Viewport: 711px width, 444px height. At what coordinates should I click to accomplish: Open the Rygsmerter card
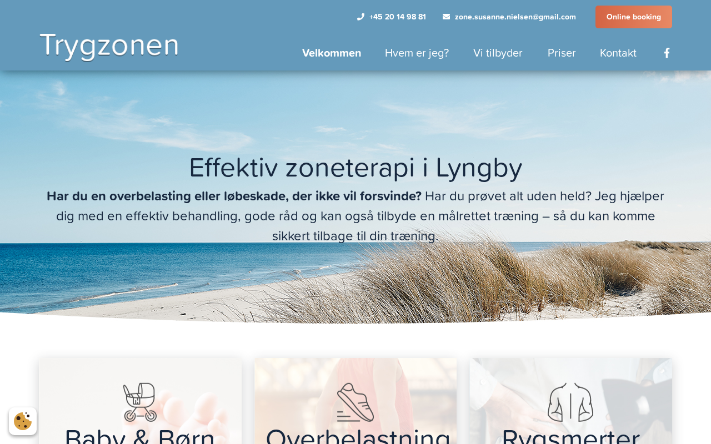[571, 401]
